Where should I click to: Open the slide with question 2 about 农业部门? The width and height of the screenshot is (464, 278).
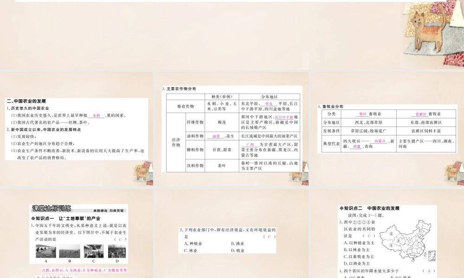[232, 234]
